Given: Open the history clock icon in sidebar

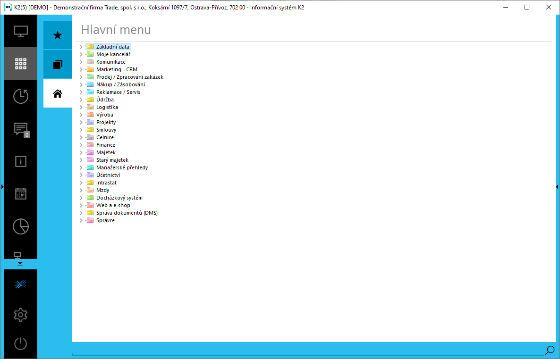Looking at the screenshot, I should click(21, 96).
